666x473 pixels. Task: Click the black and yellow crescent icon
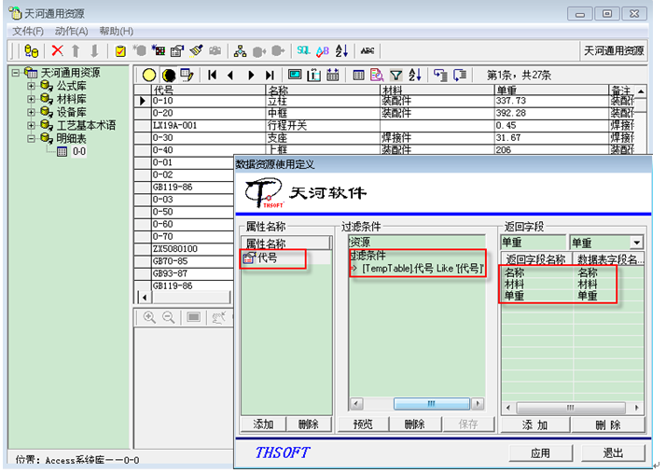169,76
